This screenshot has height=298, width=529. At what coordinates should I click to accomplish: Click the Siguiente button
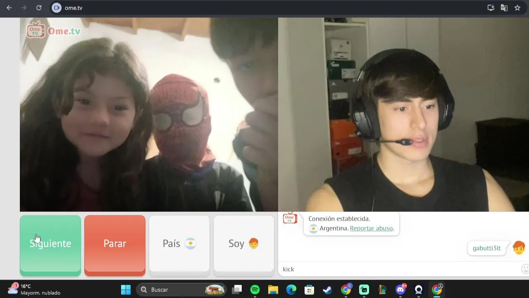tap(50, 245)
